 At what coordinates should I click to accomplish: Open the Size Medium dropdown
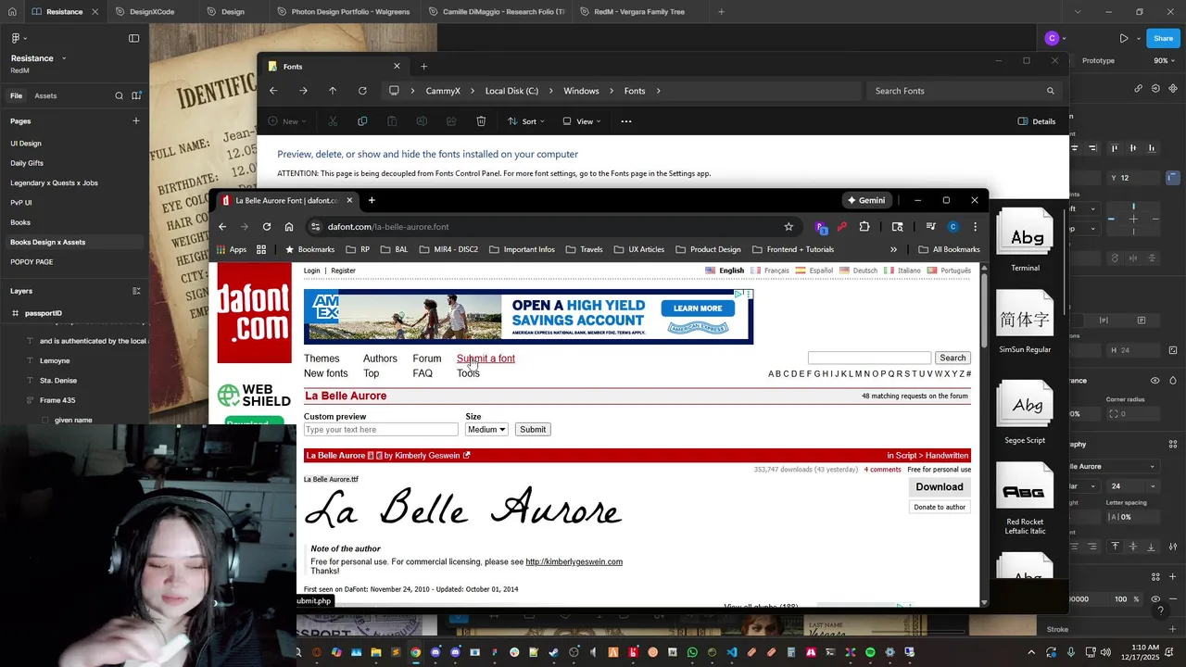point(486,430)
